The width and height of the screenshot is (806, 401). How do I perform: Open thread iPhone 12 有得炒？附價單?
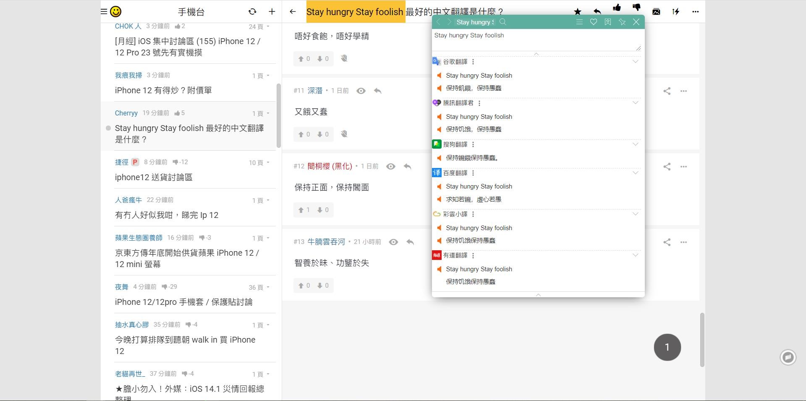[x=163, y=90]
